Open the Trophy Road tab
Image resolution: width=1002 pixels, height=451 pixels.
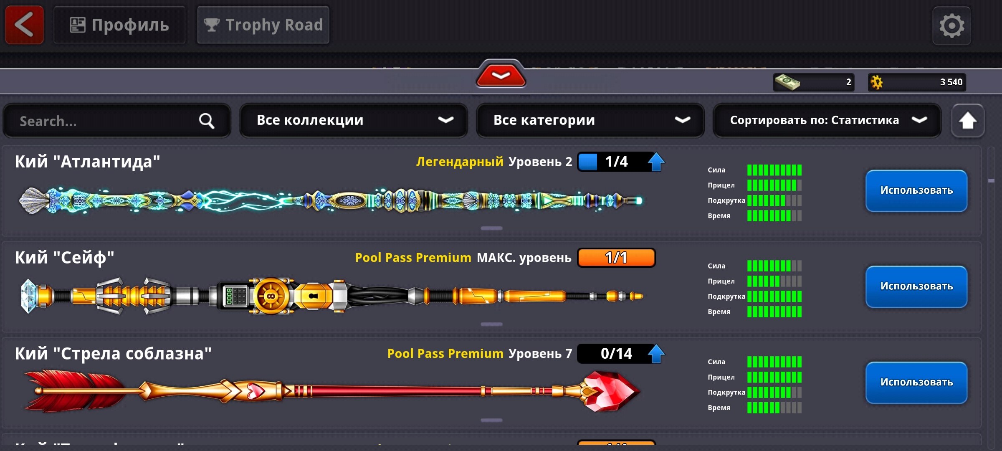(263, 25)
